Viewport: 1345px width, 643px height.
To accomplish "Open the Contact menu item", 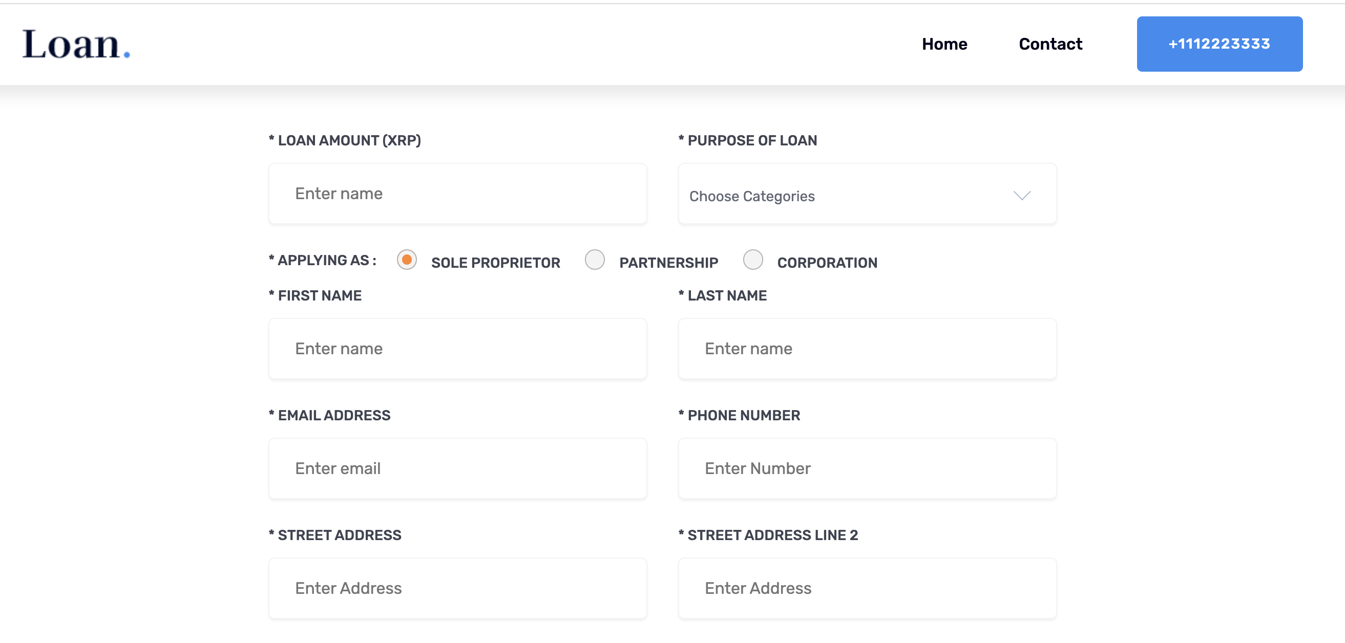I will 1050,44.
